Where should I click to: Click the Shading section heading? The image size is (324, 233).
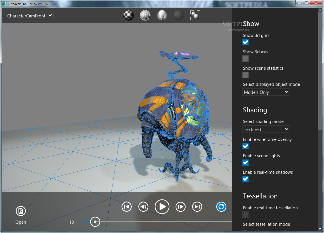255,110
